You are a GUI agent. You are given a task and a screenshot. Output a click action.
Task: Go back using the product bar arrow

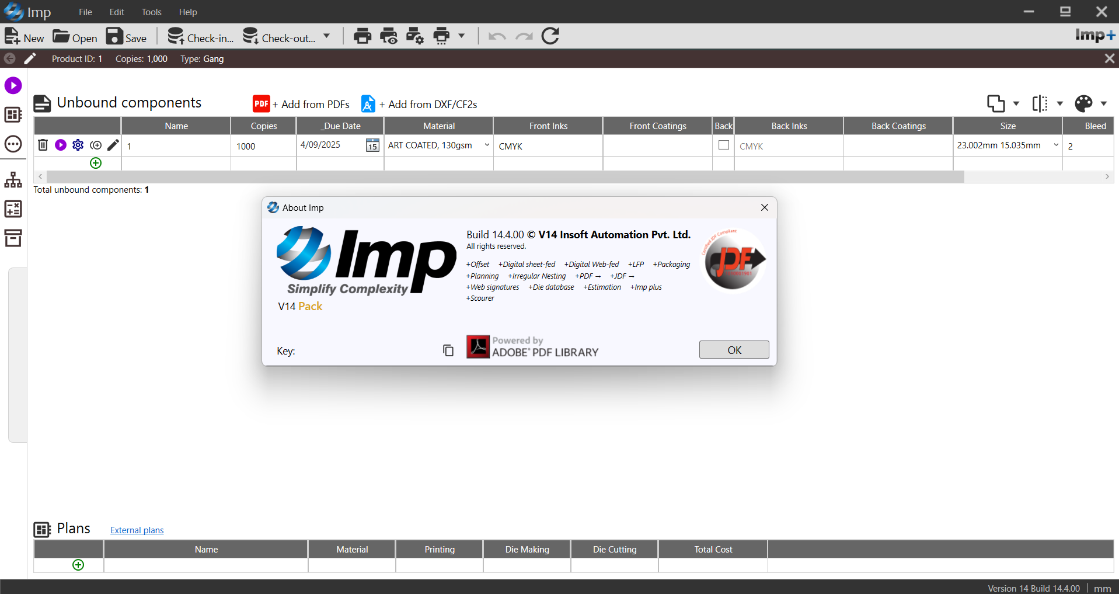[10, 58]
